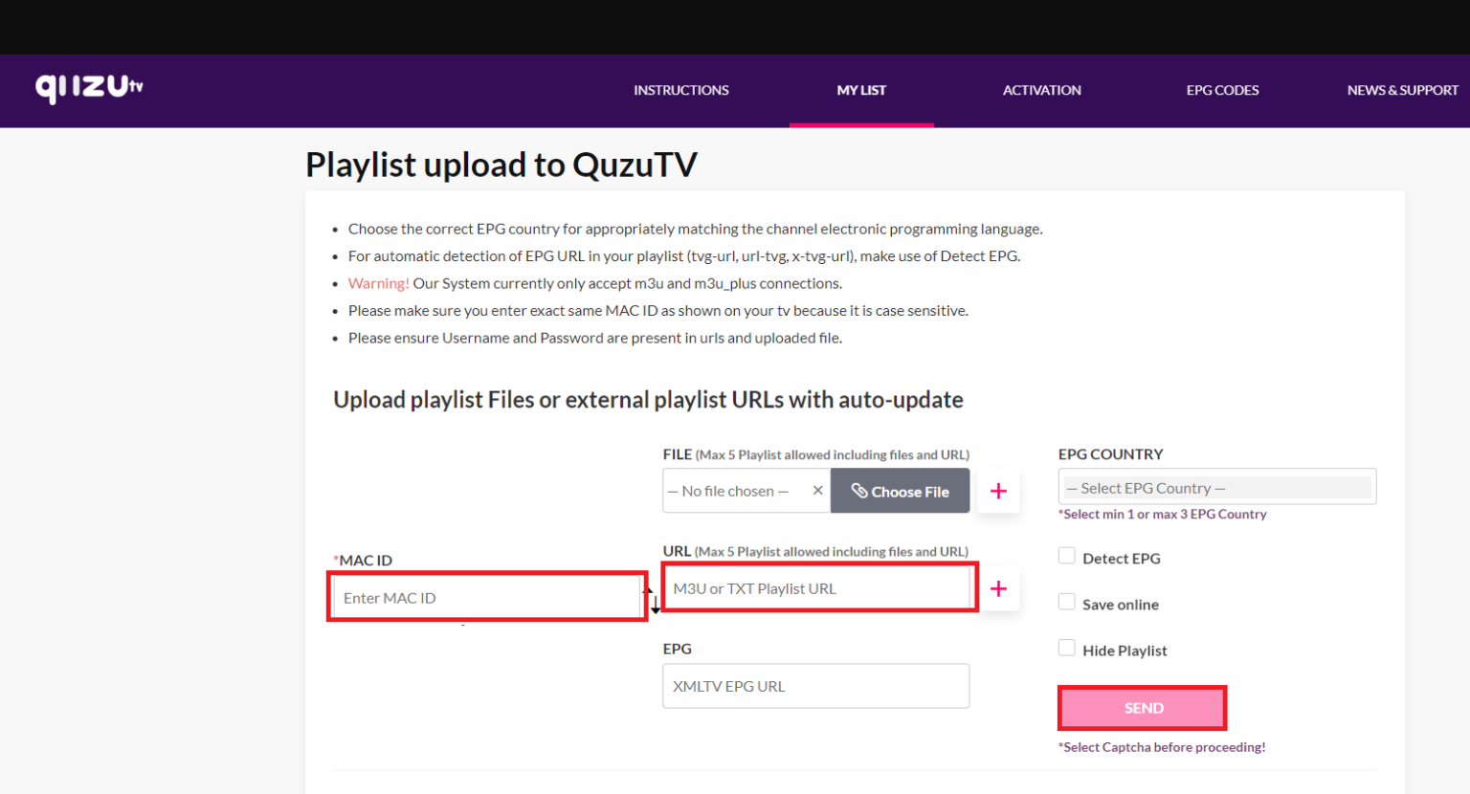Enable the Detect EPG checkbox
The width and height of the screenshot is (1470, 794).
[1067, 555]
